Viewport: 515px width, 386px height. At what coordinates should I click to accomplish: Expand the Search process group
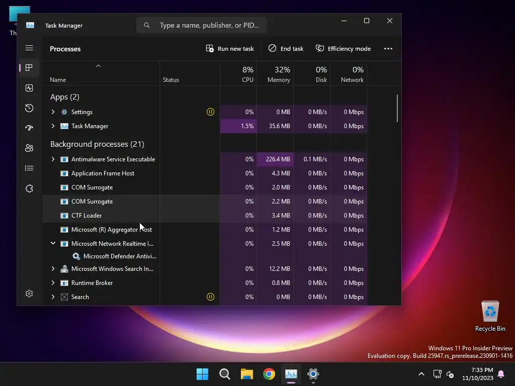(53, 297)
